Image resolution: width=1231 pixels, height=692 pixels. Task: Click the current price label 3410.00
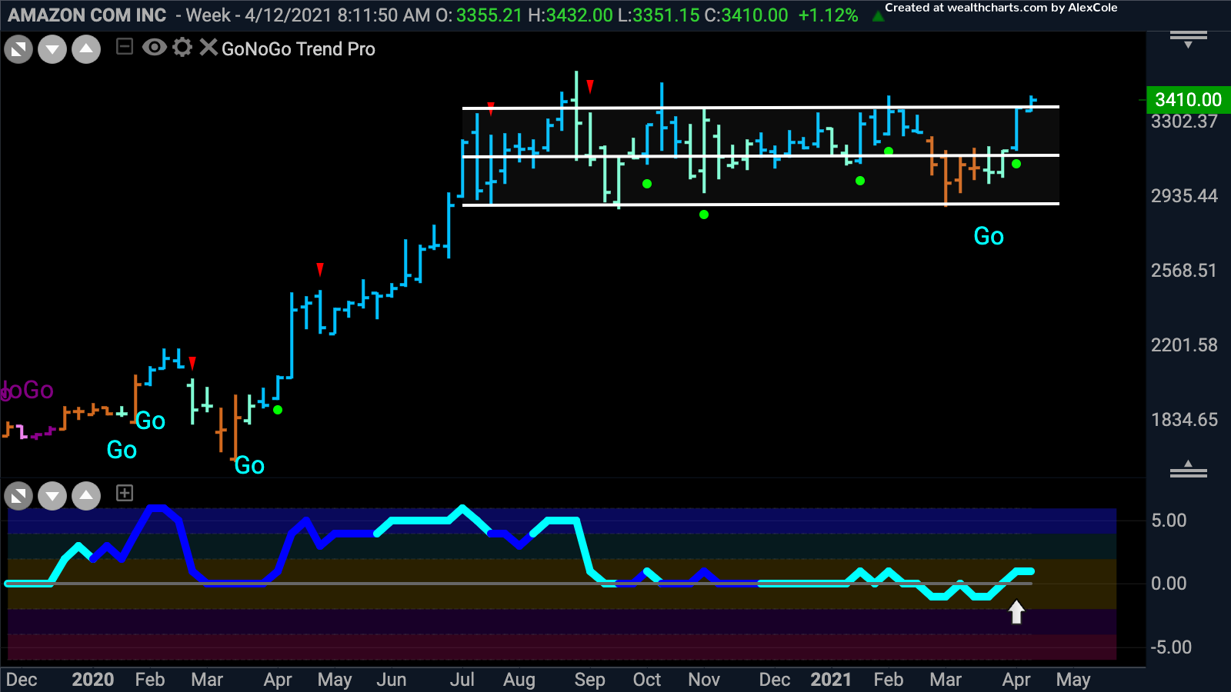tap(1188, 99)
